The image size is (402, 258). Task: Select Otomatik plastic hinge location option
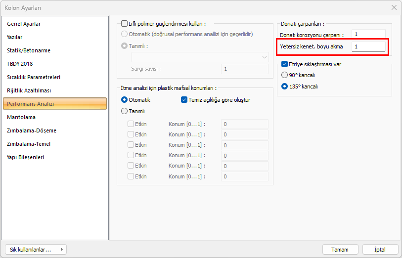pos(125,100)
